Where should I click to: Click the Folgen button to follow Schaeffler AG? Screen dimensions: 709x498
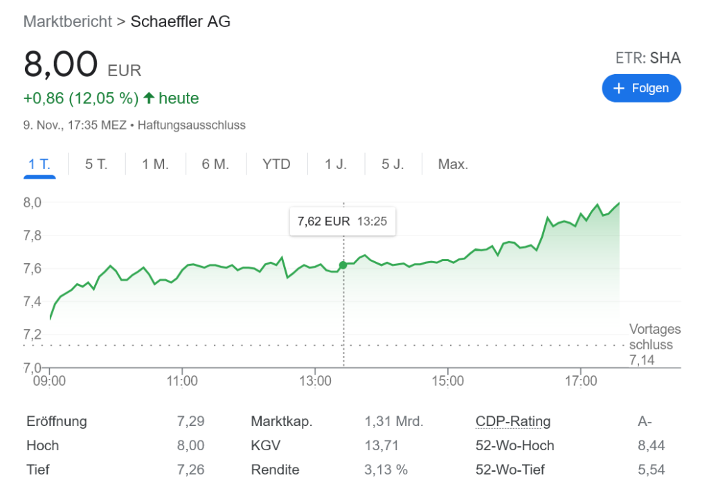click(x=641, y=88)
